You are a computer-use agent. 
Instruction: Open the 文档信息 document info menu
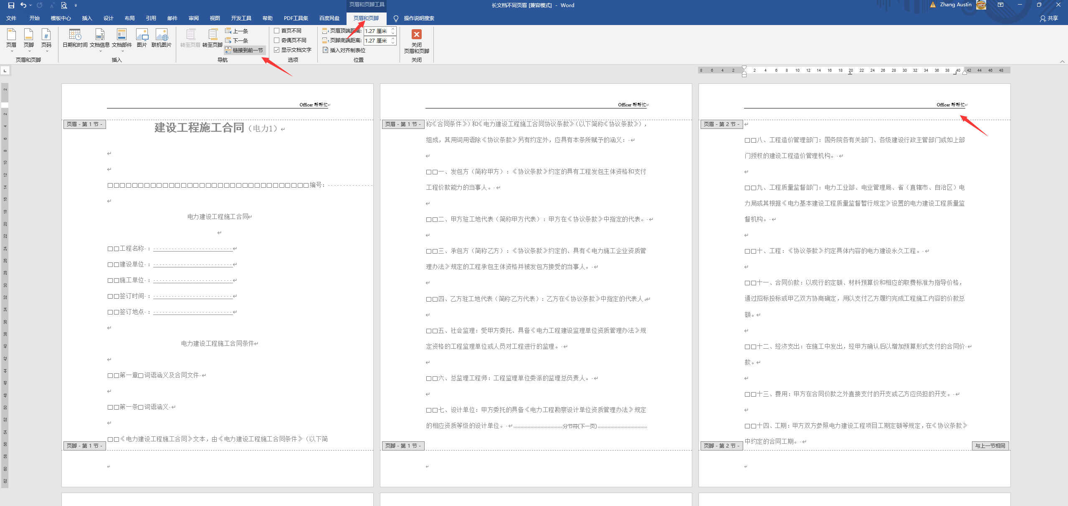[x=100, y=40]
